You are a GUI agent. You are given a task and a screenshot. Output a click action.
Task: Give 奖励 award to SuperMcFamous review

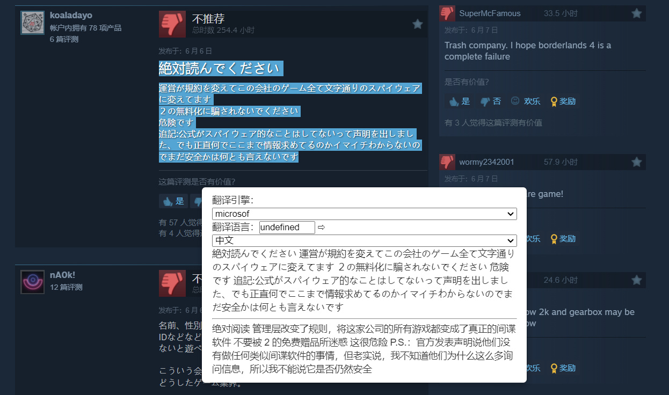(x=563, y=101)
